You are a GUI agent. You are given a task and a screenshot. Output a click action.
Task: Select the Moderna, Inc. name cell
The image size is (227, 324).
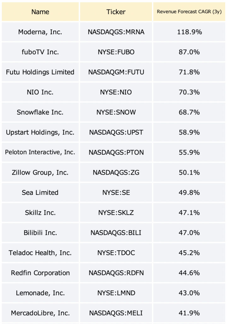point(40,32)
